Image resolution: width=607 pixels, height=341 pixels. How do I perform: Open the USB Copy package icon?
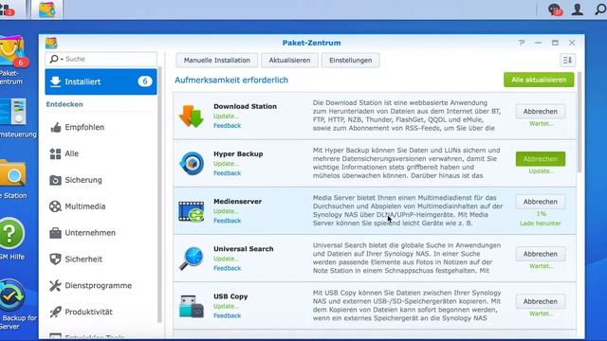click(x=192, y=306)
